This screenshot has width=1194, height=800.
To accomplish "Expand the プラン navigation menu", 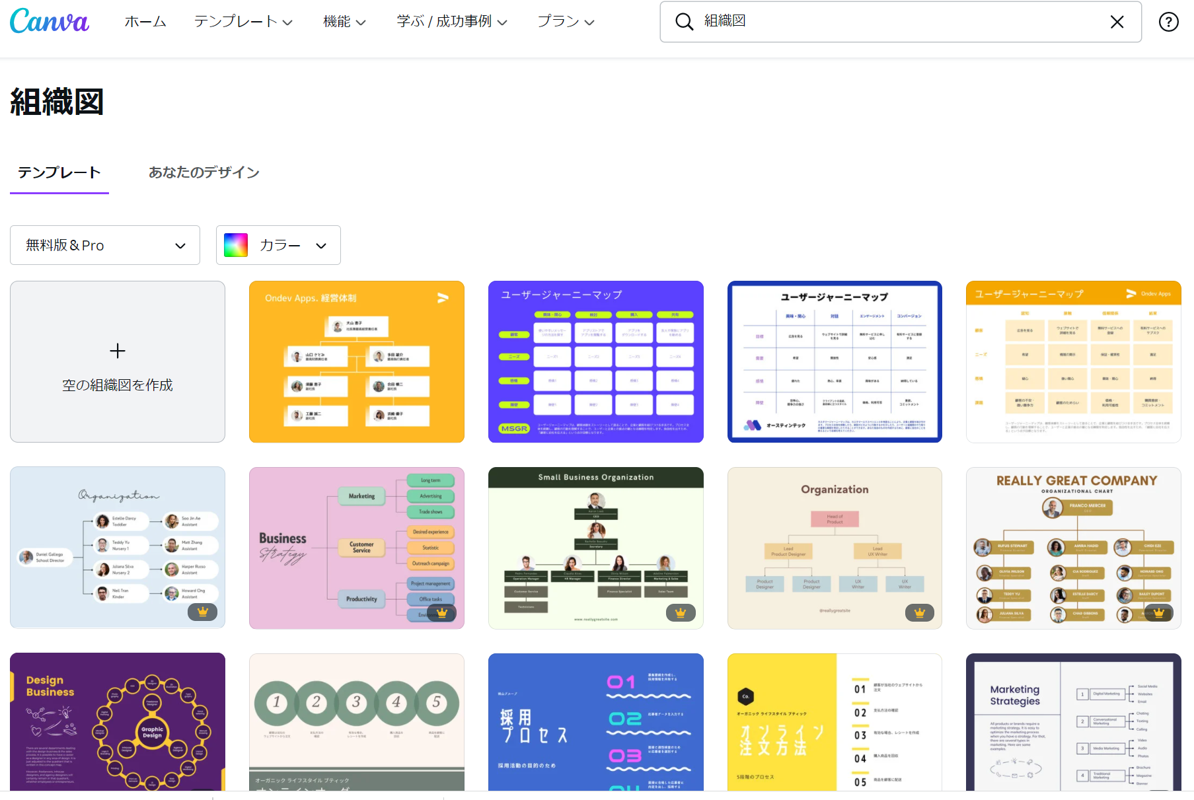I will click(566, 22).
